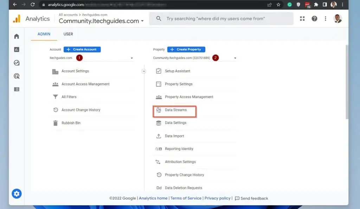Open Reports bar chart icon in sidebar
The width and height of the screenshot is (360, 209).
coord(17,50)
